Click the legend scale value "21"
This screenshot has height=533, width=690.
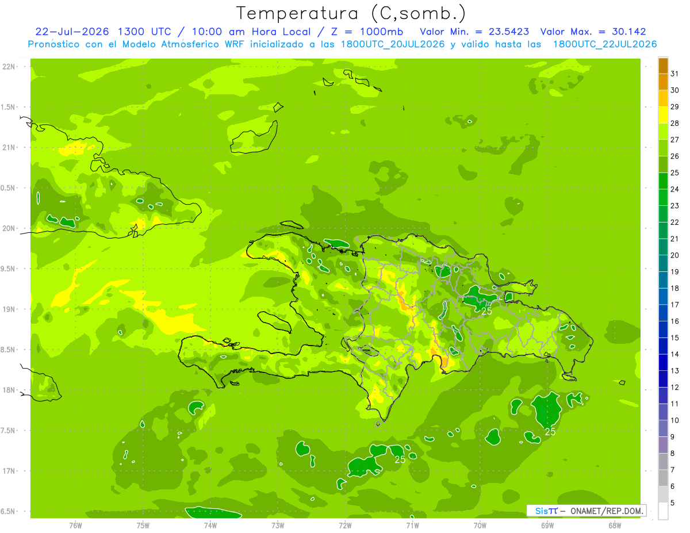[674, 239]
